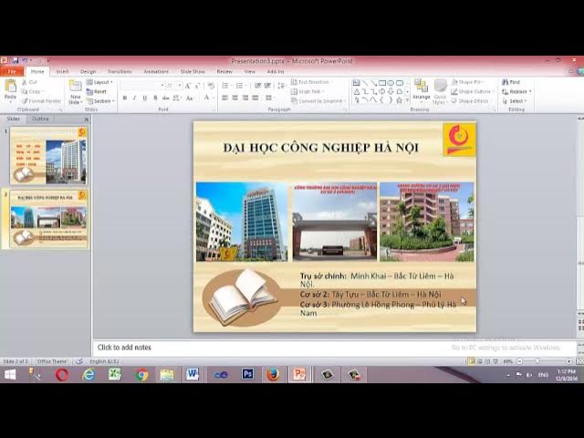The image size is (584, 438).
Task: Click the Cut button
Action: 29,82
